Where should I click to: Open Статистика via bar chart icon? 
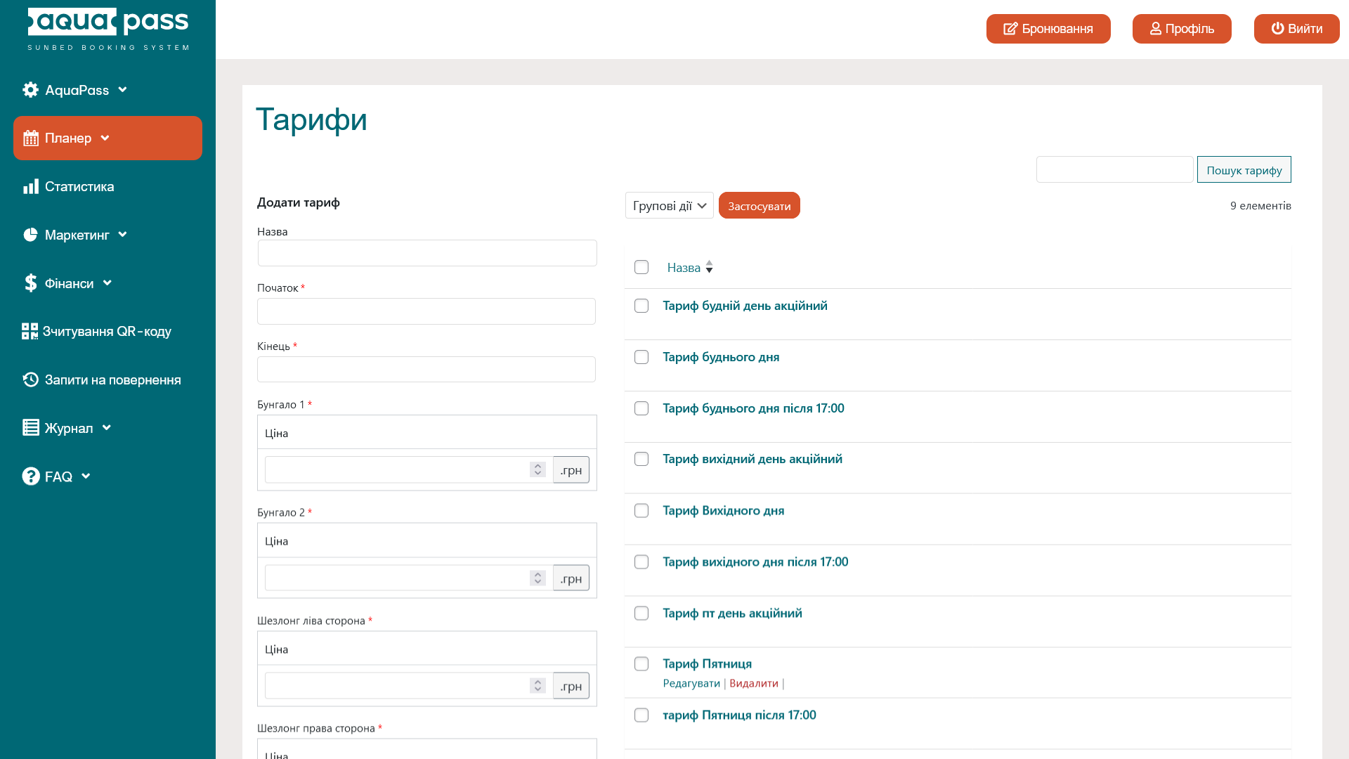(x=31, y=186)
